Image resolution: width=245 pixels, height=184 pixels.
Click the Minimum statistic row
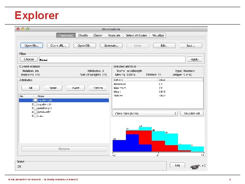click(158, 84)
